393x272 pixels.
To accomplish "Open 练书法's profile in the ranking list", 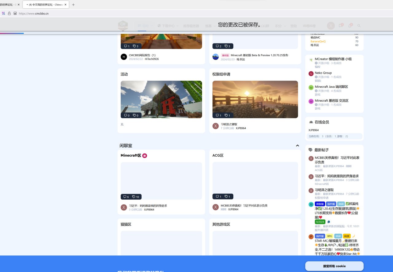I will pyautogui.click(x=315, y=45).
